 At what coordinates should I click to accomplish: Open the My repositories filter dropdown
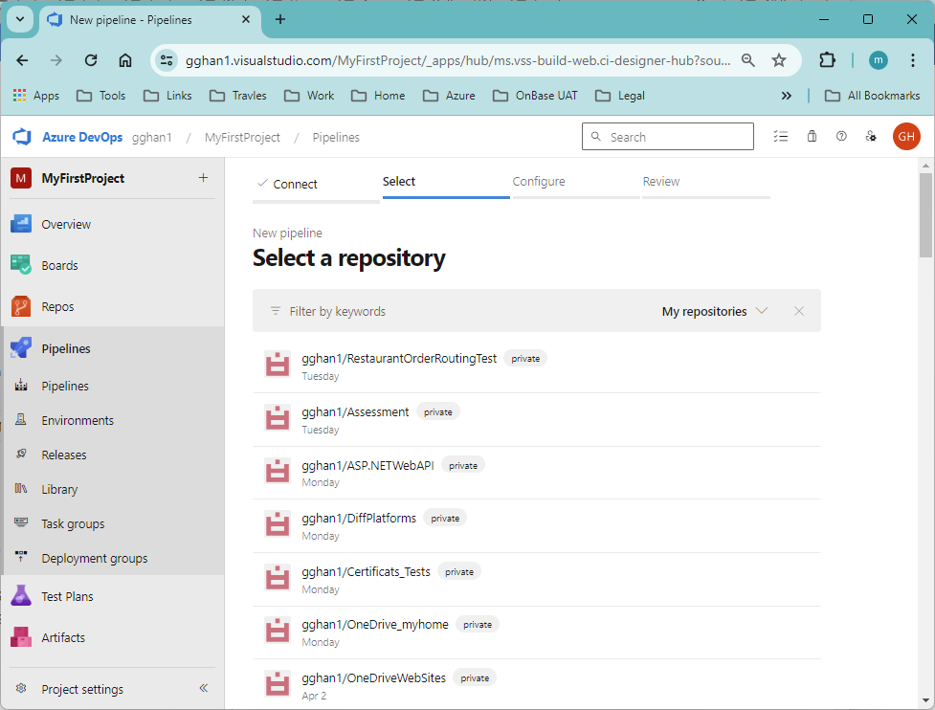tap(713, 311)
